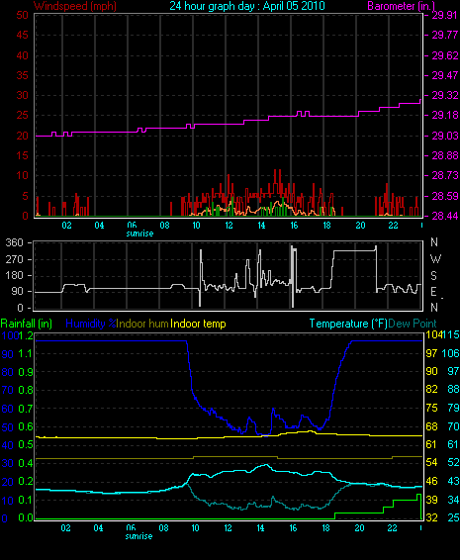Click the Indoor temp legend label

pos(198,324)
